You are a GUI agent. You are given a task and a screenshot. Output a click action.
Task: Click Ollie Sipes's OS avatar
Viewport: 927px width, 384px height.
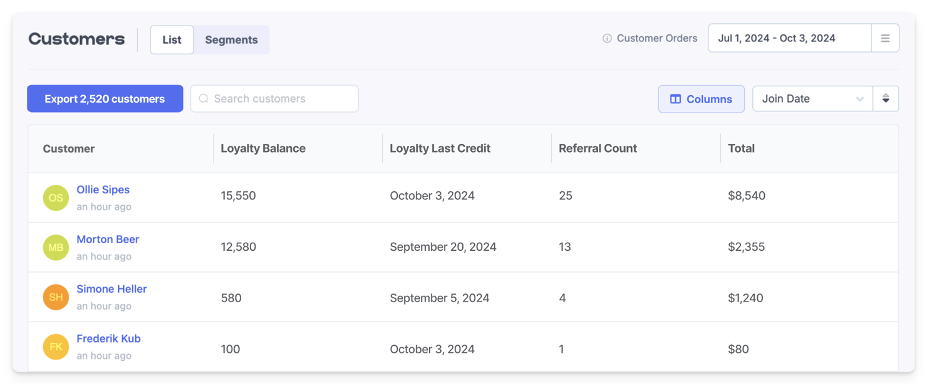[x=56, y=198]
